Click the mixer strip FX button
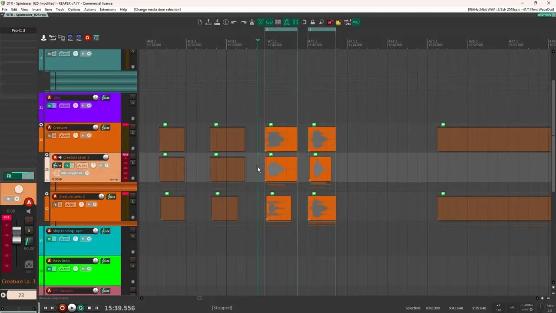This screenshot has width=556, height=313. click(x=9, y=176)
